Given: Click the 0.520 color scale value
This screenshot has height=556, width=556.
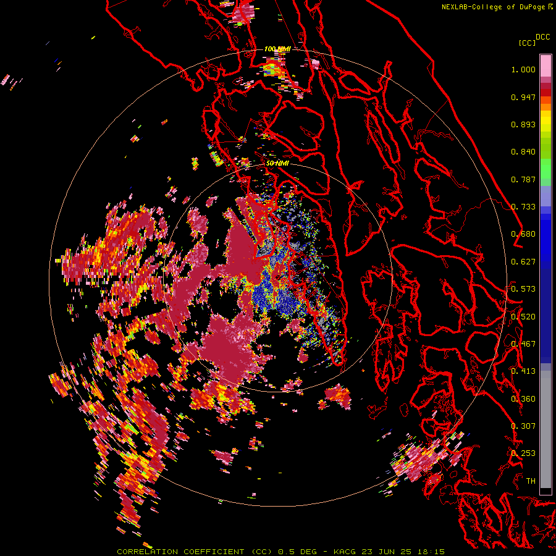Looking at the screenshot, I should (523, 317).
